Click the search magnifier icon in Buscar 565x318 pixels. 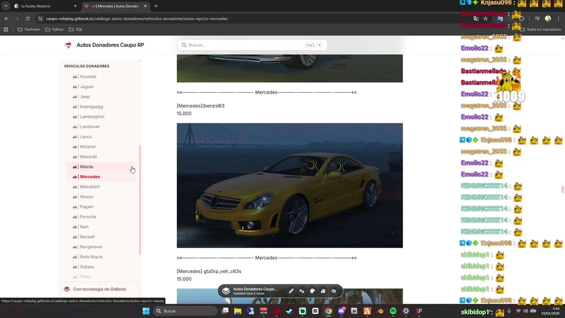pyautogui.click(x=184, y=45)
